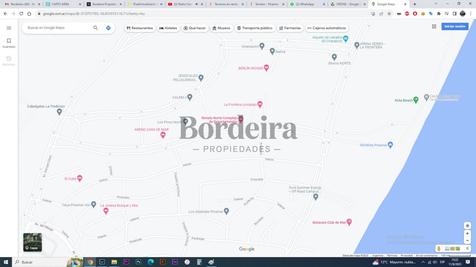Open Photoshop from the taskbar

138,262
